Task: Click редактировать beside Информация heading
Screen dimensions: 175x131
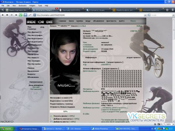Action: 134,58
